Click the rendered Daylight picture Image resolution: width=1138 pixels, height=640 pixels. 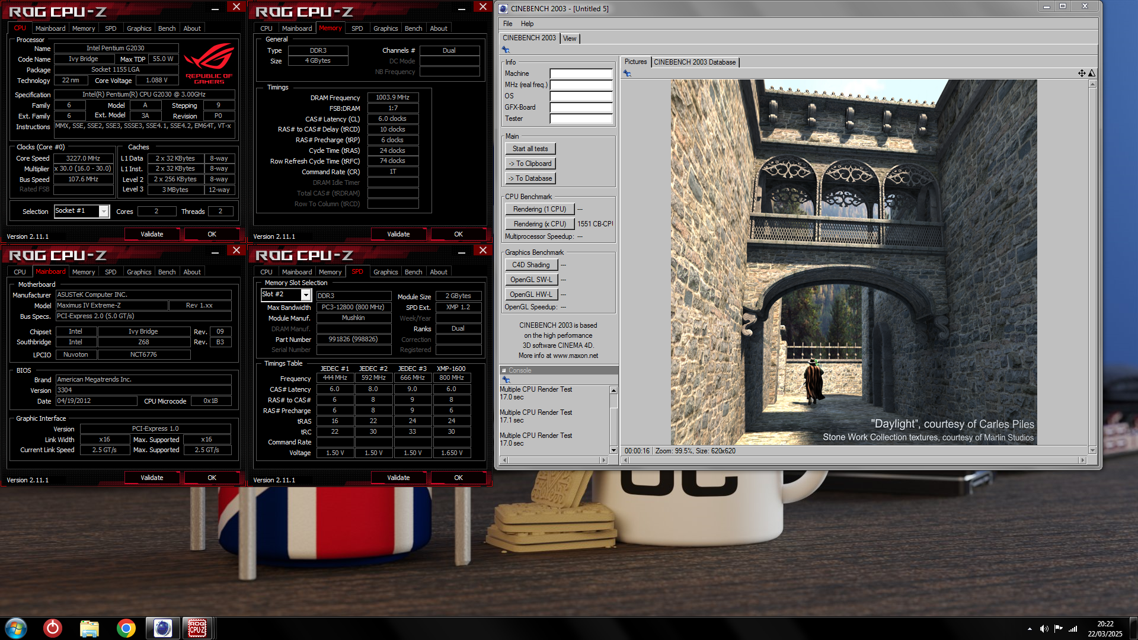(853, 262)
